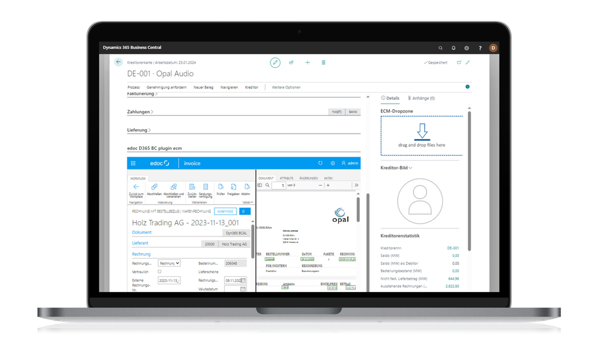The height and width of the screenshot is (344, 598).
Task: Click the page number field in viewer
Action: coord(279,185)
